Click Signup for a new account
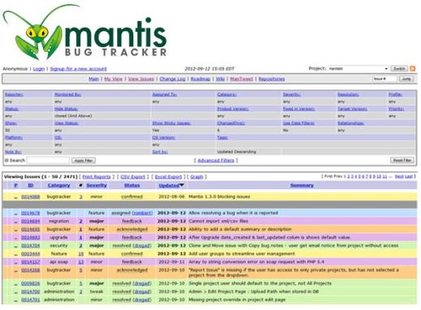Image resolution: width=421 pixels, height=310 pixels. 78,69
